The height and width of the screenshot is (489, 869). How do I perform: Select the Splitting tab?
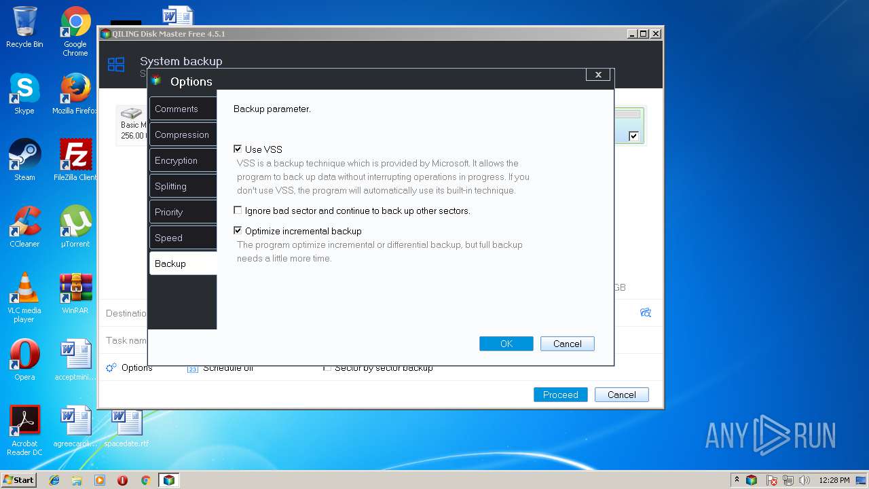[183, 186]
